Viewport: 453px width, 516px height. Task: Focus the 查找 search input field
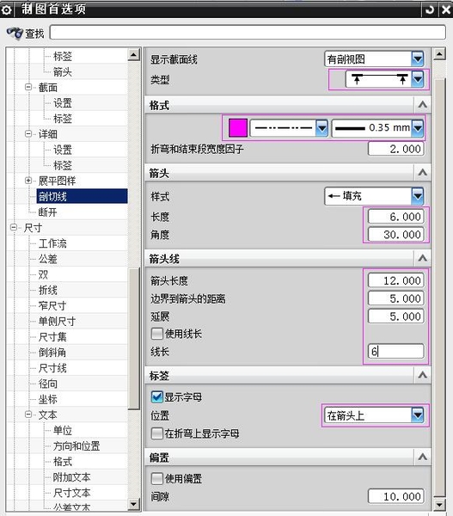tap(248, 33)
